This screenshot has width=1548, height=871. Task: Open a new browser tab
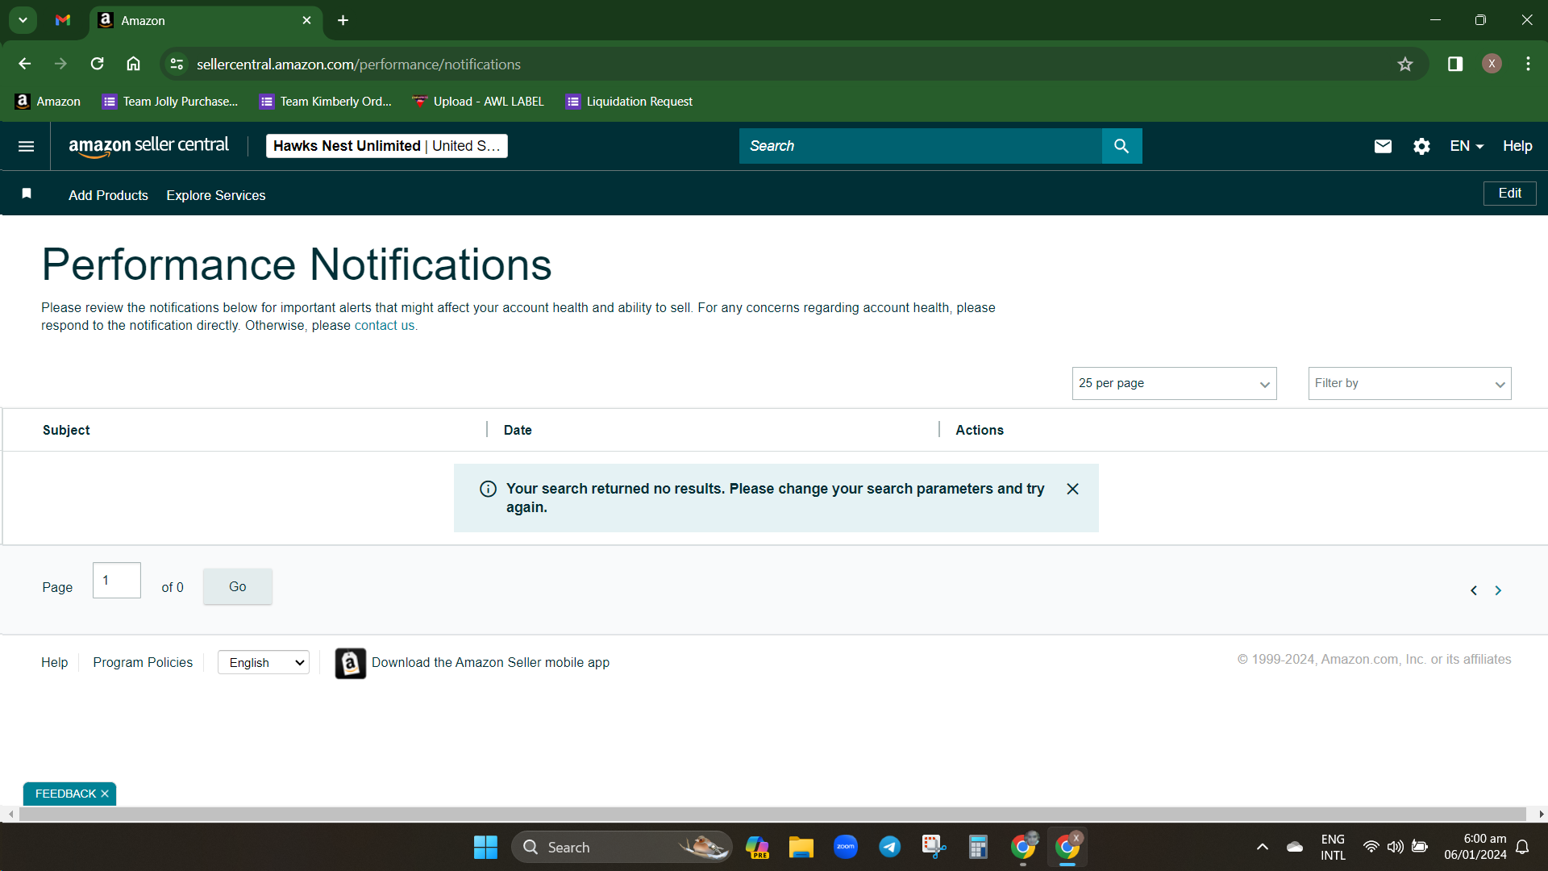pyautogui.click(x=343, y=20)
